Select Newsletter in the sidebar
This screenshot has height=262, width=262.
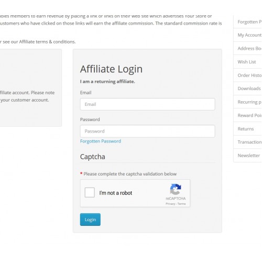tap(247, 156)
